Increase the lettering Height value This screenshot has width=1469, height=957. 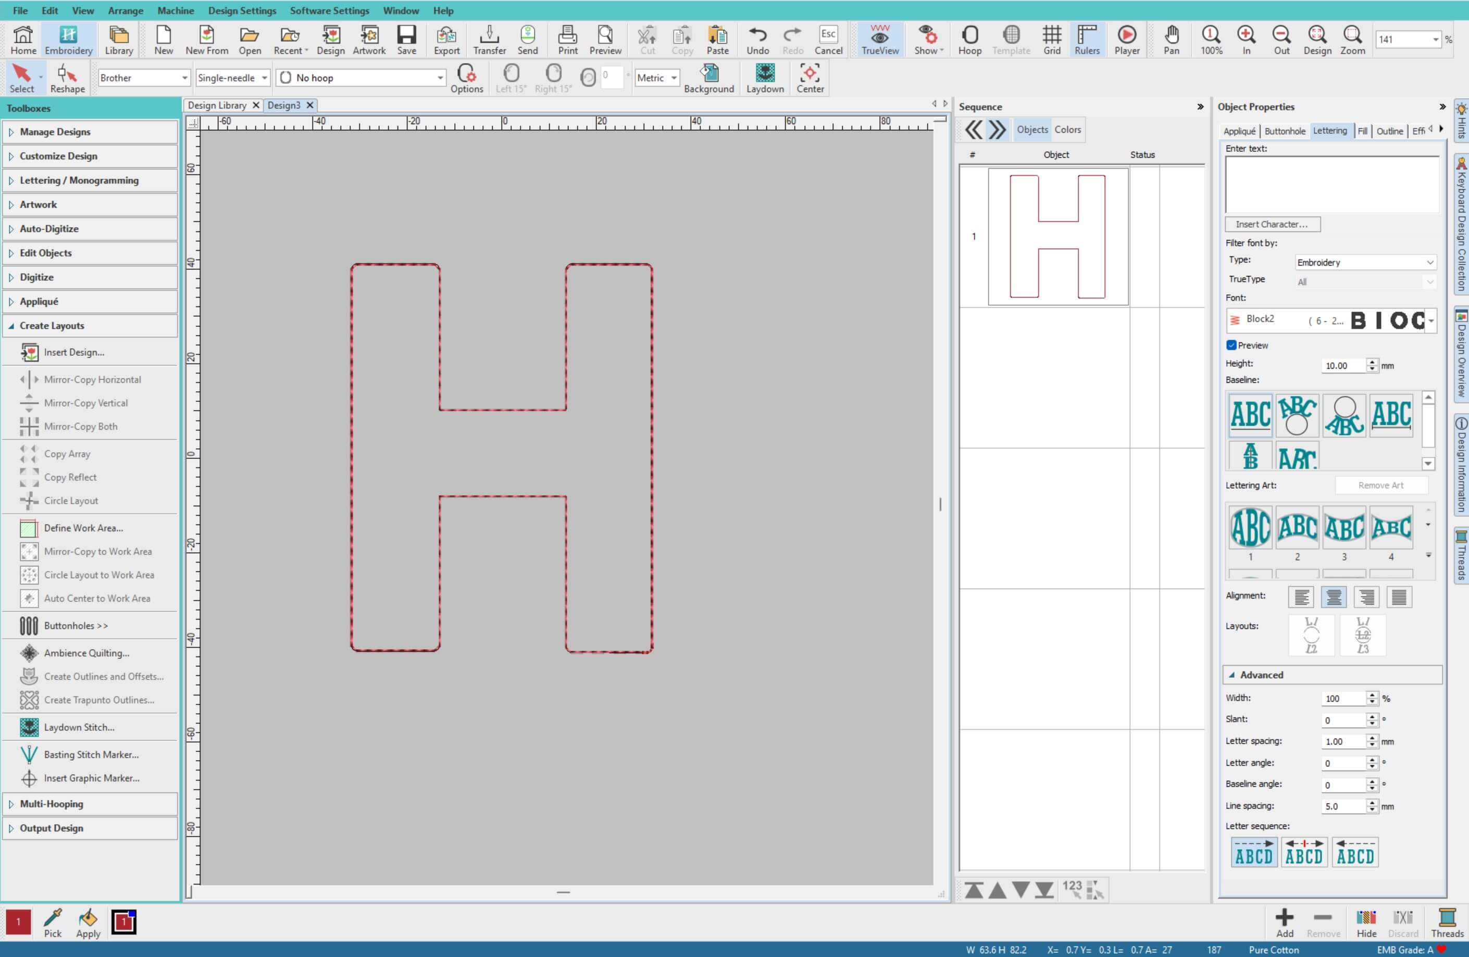point(1372,363)
